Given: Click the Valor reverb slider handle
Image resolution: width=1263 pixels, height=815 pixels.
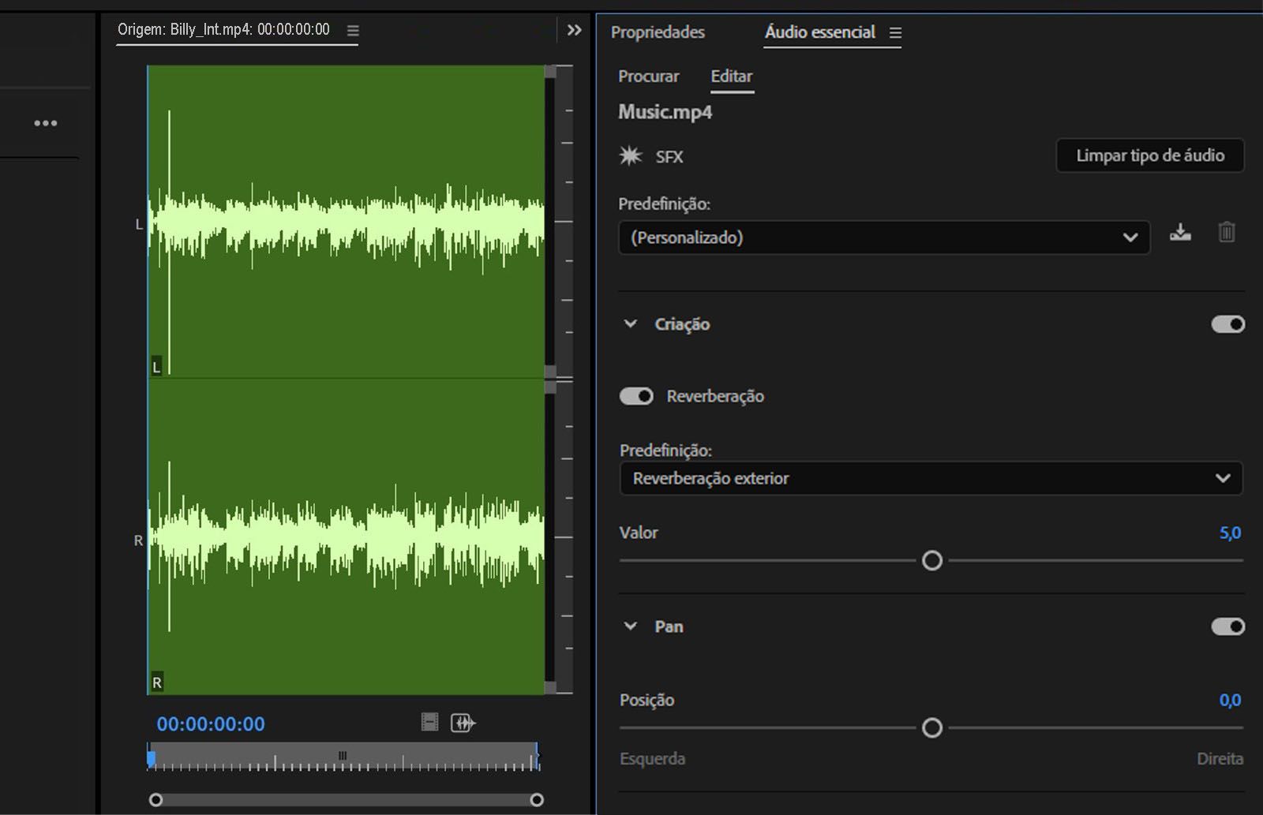Looking at the screenshot, I should [932, 560].
